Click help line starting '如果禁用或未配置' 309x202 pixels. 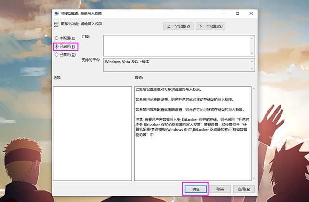[x=190, y=109]
